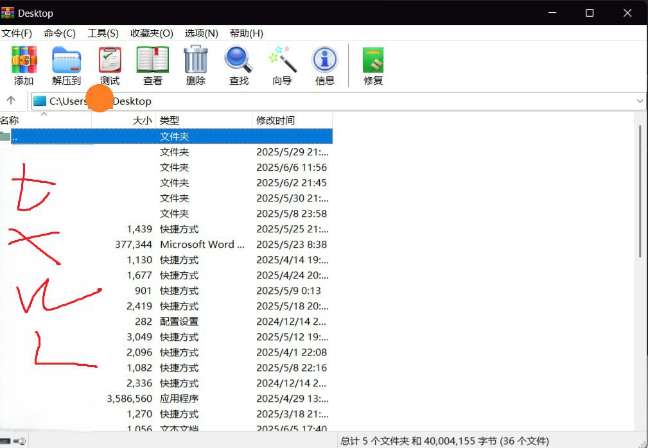This screenshot has width=648, height=448.
Task: Open the 文件 (File) menu
Action: tap(17, 33)
